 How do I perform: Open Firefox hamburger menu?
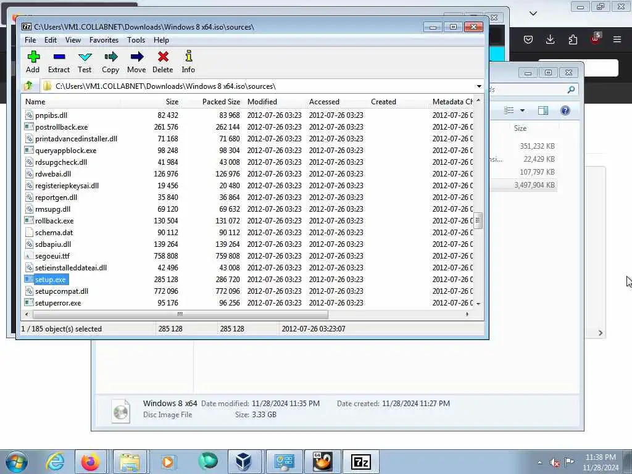[x=617, y=39]
